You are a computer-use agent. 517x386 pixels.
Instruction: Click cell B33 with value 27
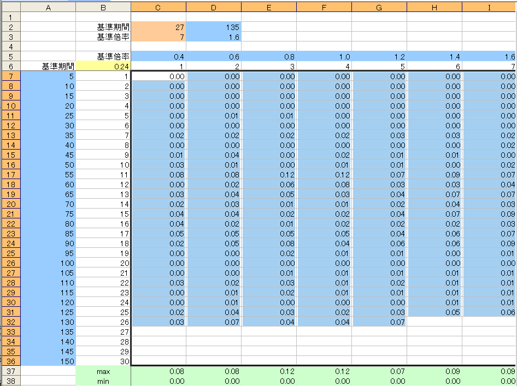(103, 331)
